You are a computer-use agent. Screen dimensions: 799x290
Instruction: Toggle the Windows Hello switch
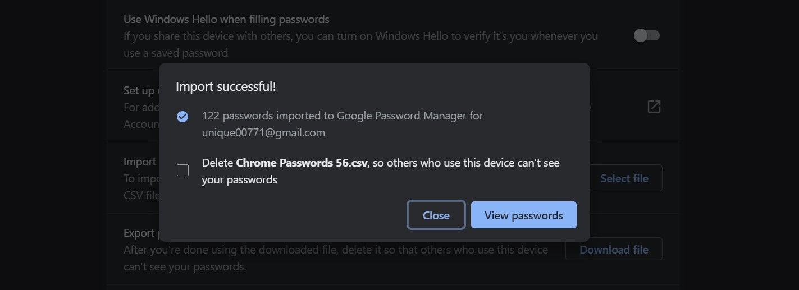(x=646, y=35)
